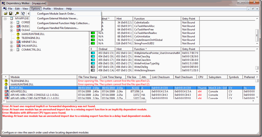Choose Configure Handled File Extensions

coord(66,28)
